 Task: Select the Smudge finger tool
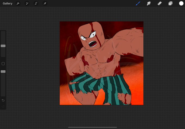point(149,4)
